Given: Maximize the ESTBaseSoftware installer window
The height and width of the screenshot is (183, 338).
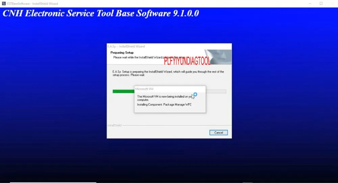Looking at the screenshot, I should tap(321, 4).
